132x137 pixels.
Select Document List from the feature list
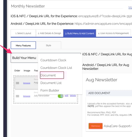point(51,83)
